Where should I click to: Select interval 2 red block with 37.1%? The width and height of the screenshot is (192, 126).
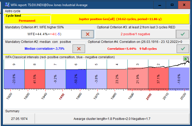click(x=158, y=79)
